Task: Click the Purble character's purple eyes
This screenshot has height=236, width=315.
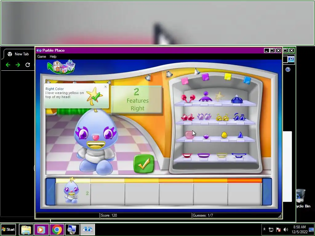Action: [96, 133]
